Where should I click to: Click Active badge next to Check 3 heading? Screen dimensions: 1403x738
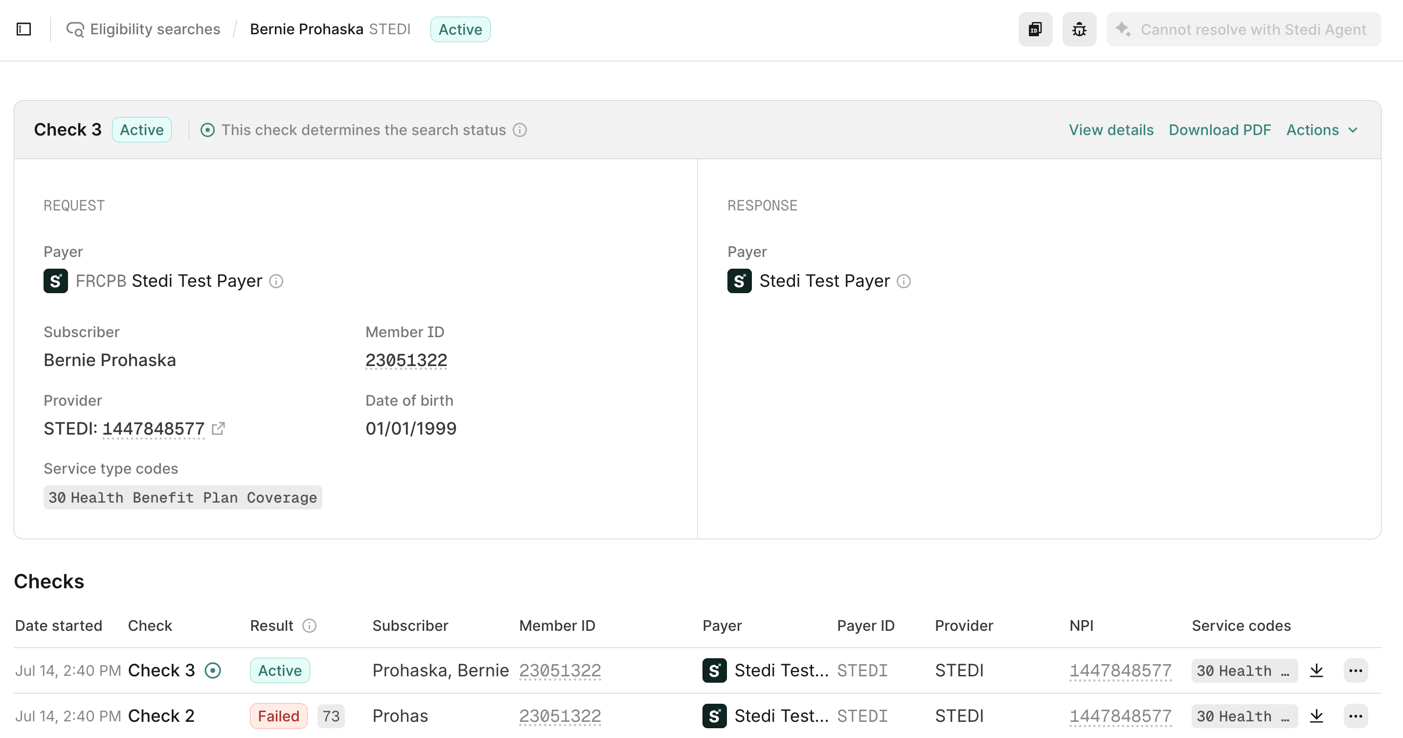pyautogui.click(x=141, y=130)
